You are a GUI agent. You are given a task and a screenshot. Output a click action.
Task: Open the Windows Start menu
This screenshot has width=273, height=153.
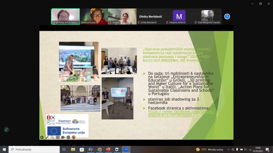tap(4, 150)
